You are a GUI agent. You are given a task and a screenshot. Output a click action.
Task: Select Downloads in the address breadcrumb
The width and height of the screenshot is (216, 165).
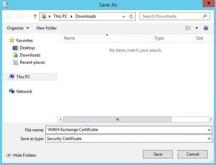[x=86, y=16]
